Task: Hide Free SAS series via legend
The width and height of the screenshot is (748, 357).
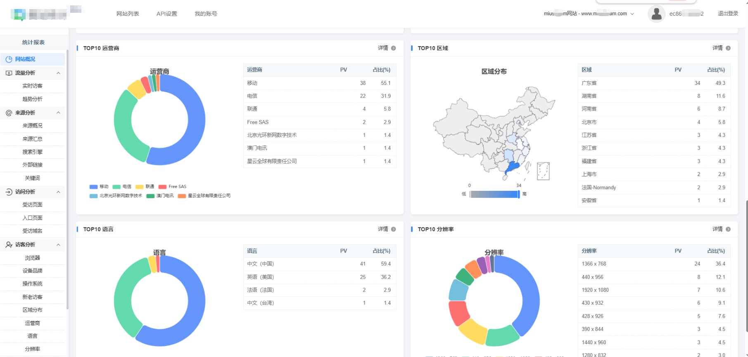Action: pyautogui.click(x=172, y=187)
